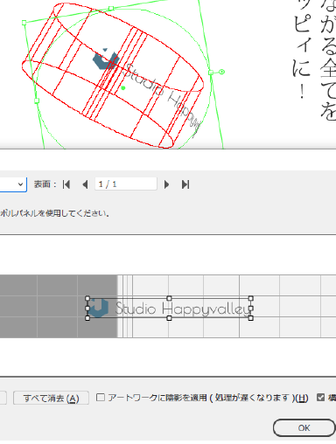
Task: Click bottom-right handle of logo bounding box
Action: point(251,318)
